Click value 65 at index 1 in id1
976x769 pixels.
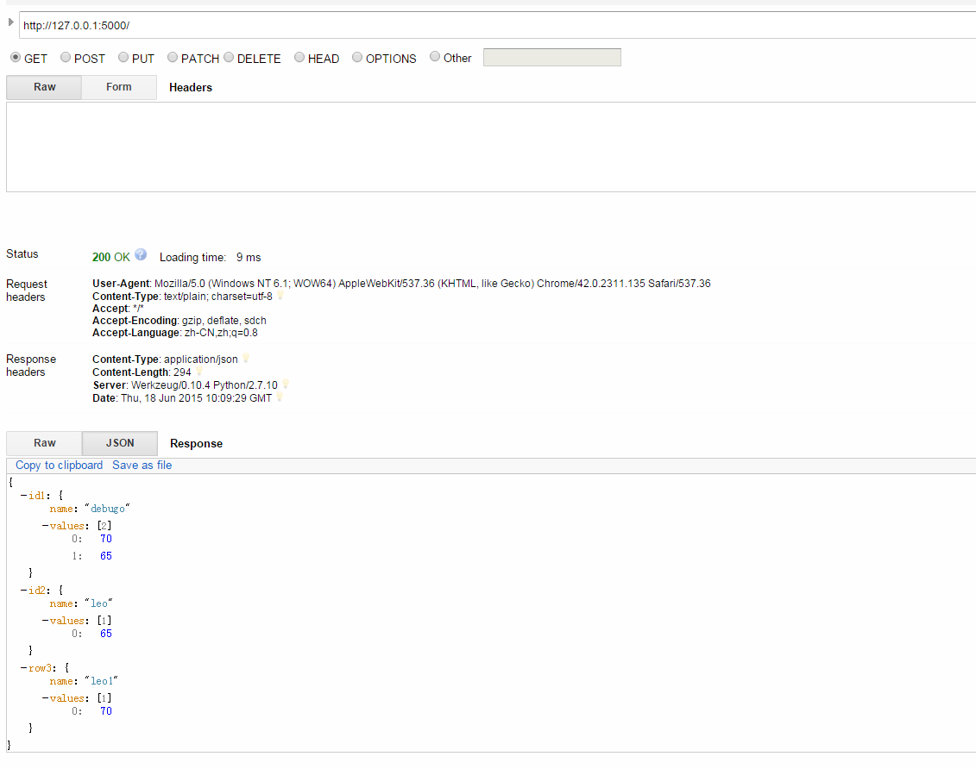(106, 556)
